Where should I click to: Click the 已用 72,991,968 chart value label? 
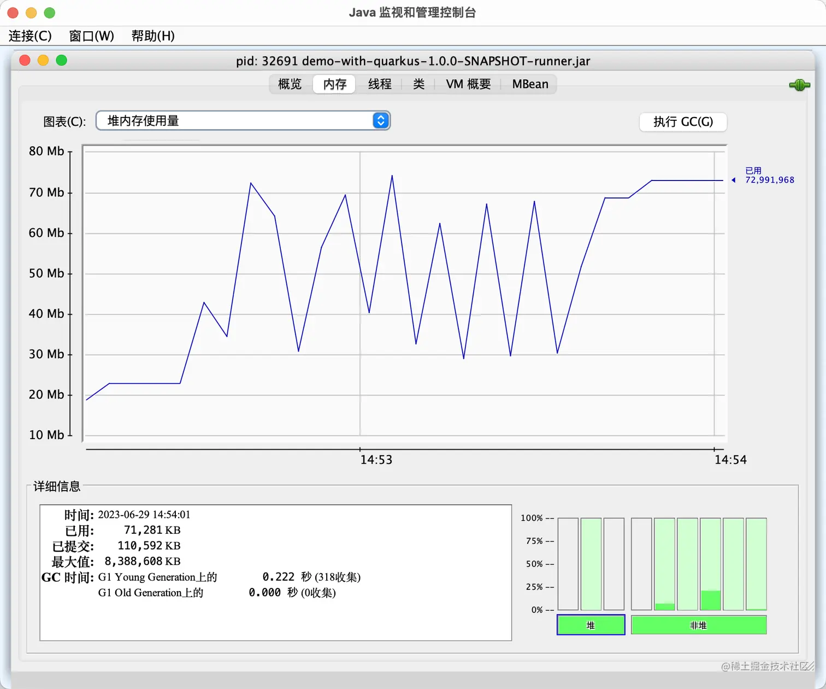pos(770,176)
